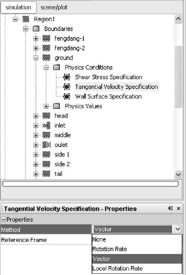Choose Rotation Rate from Method list
Viewport: 186px width, 275px height.
[137, 249]
